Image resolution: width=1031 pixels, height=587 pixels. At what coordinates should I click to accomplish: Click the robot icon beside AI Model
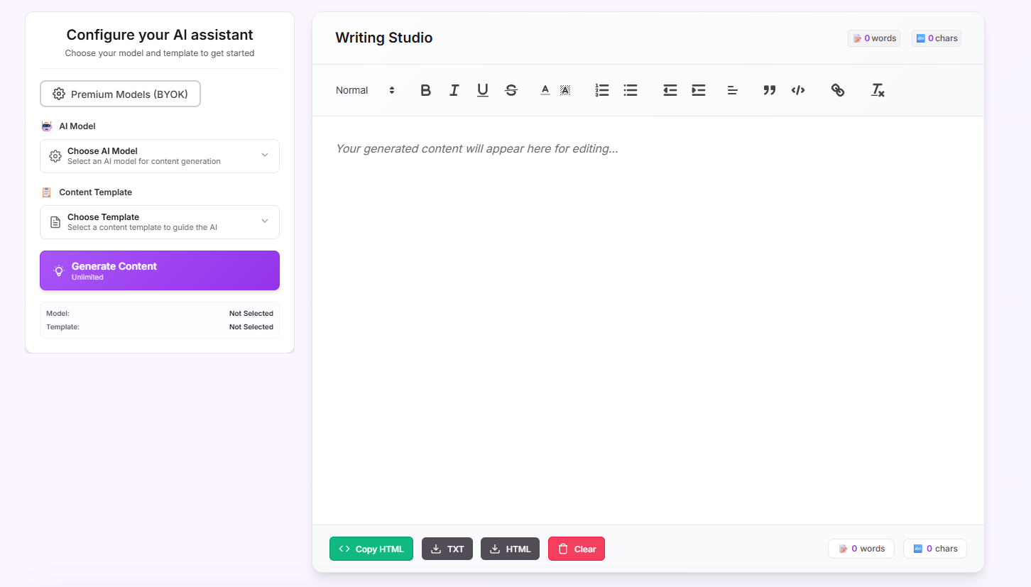(47, 126)
